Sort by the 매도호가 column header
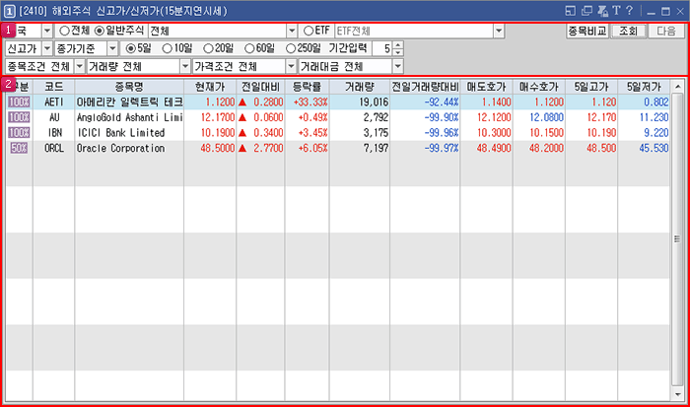 [x=486, y=87]
